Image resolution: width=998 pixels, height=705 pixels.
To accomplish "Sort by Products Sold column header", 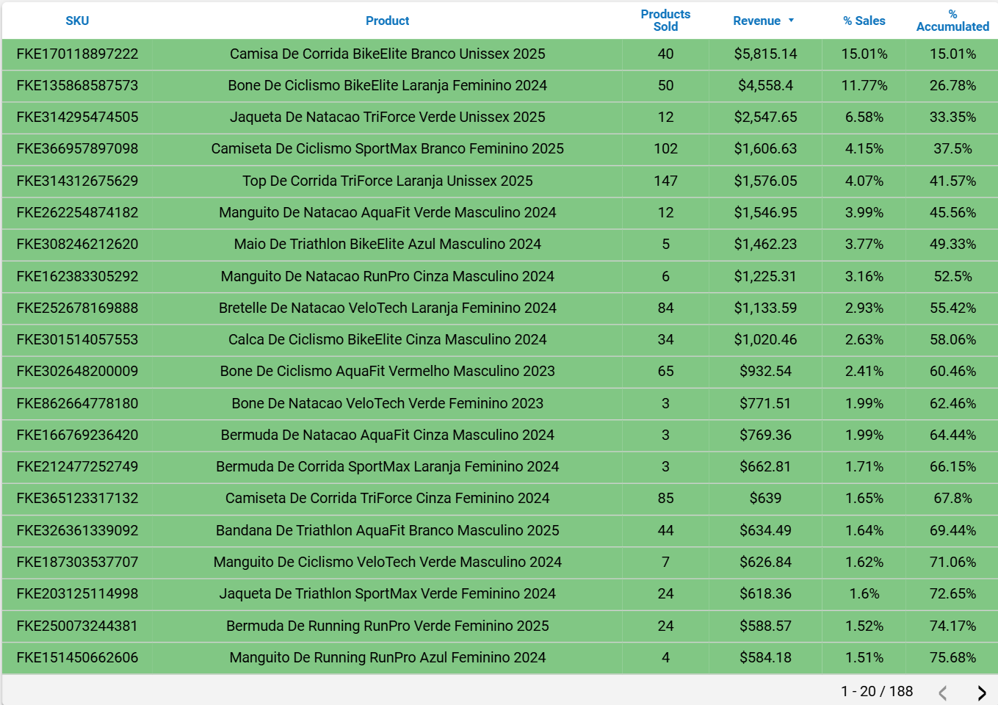I will coord(665,21).
